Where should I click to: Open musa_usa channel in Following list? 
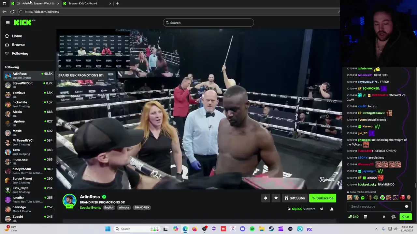tap(28, 161)
